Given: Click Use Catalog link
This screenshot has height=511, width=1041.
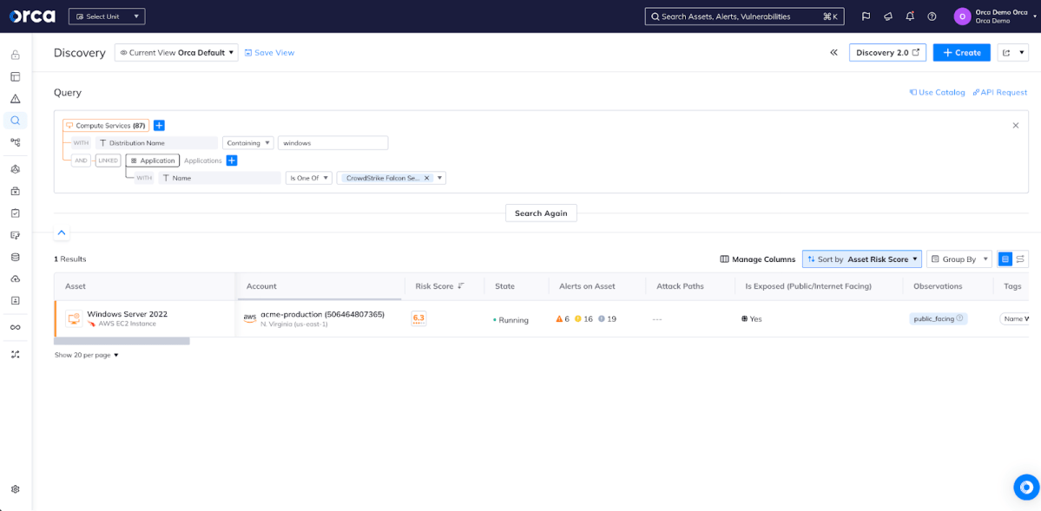Looking at the screenshot, I should [937, 92].
